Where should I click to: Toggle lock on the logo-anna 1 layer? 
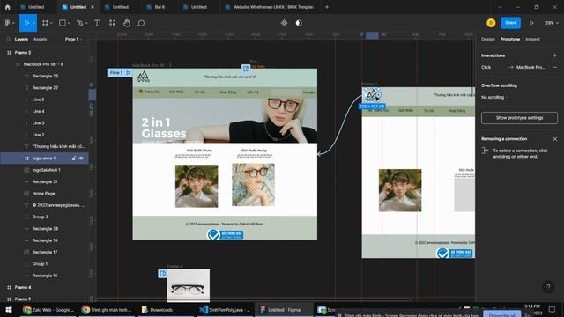(x=74, y=158)
